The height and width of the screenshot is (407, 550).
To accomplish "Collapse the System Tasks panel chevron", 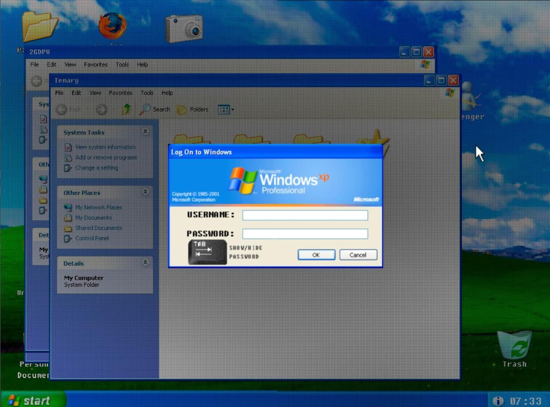I will pos(145,132).
